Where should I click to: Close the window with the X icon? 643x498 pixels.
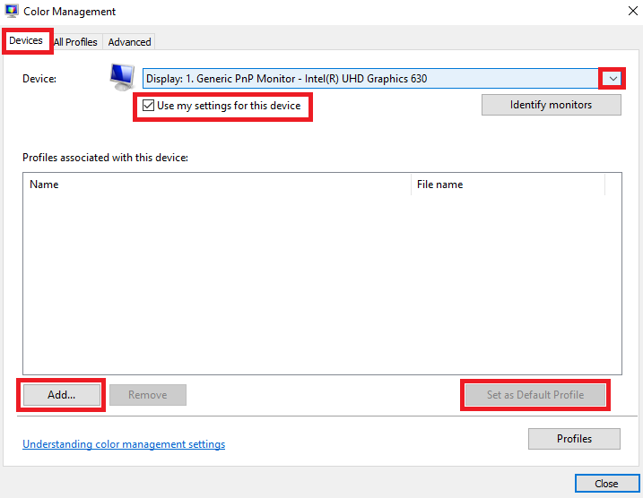click(633, 11)
